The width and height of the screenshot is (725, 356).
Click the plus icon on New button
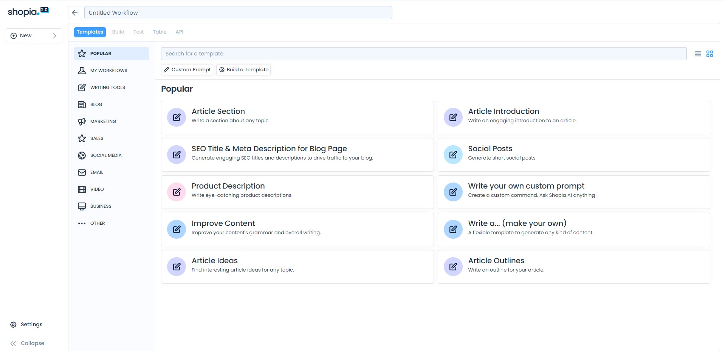14,36
